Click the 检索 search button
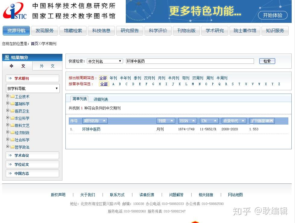 tap(267, 61)
